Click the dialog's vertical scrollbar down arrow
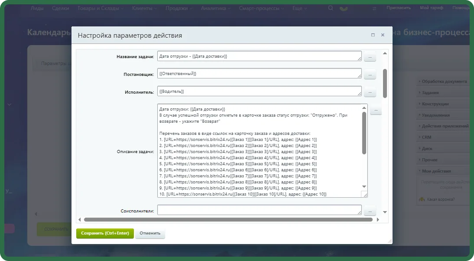The image size is (474, 261). (x=385, y=212)
